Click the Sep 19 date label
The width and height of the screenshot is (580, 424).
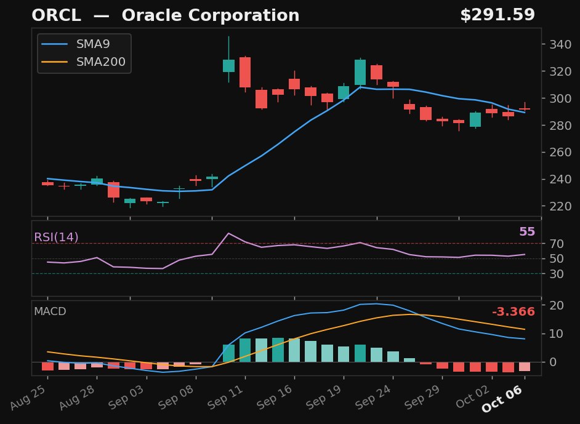[324, 397]
